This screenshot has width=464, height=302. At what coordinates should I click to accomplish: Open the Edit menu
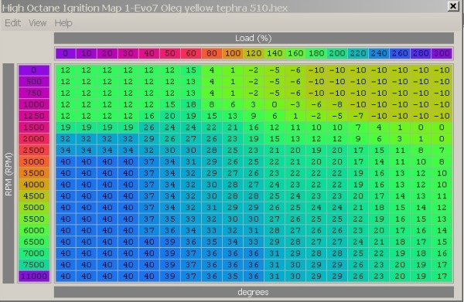[12, 23]
